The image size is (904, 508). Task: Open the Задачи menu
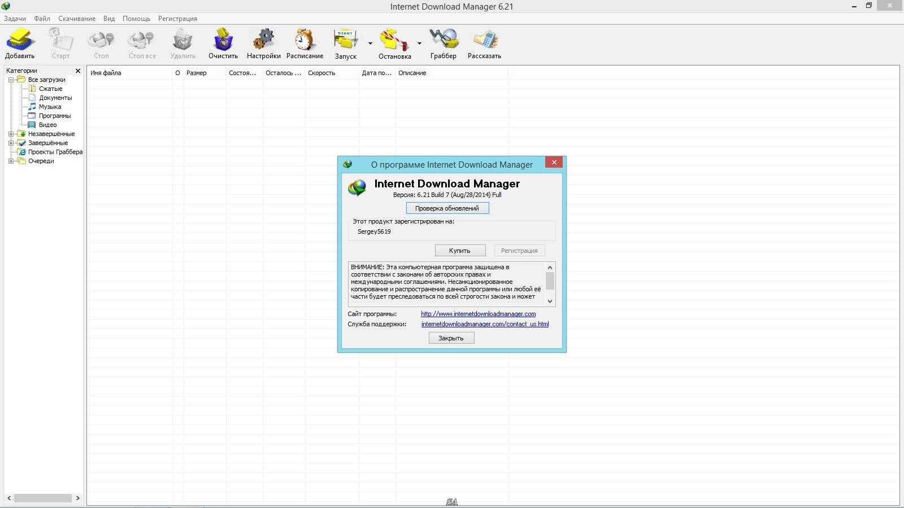(x=15, y=19)
